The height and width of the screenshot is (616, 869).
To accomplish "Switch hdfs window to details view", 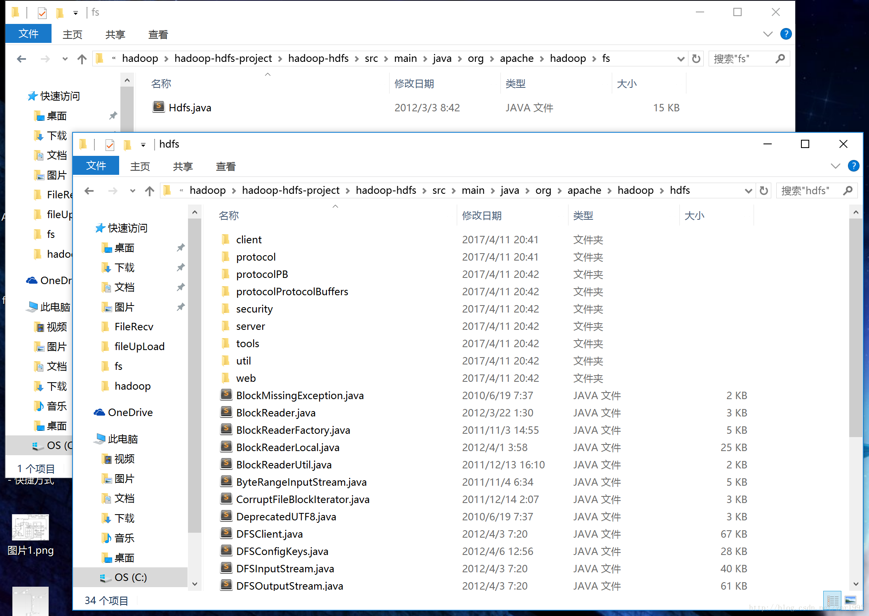I will click(832, 600).
